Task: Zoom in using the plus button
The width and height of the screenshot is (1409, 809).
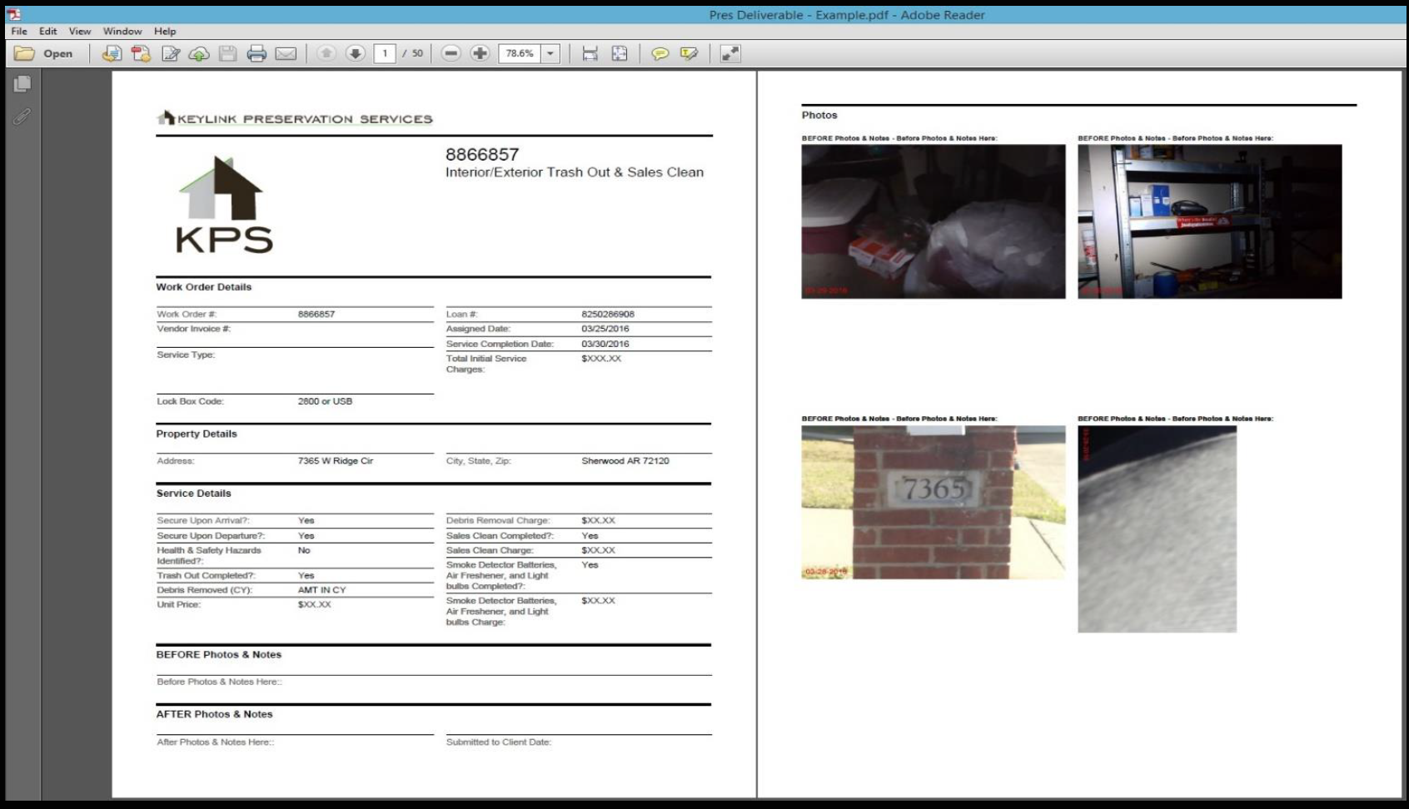Action: coord(480,53)
